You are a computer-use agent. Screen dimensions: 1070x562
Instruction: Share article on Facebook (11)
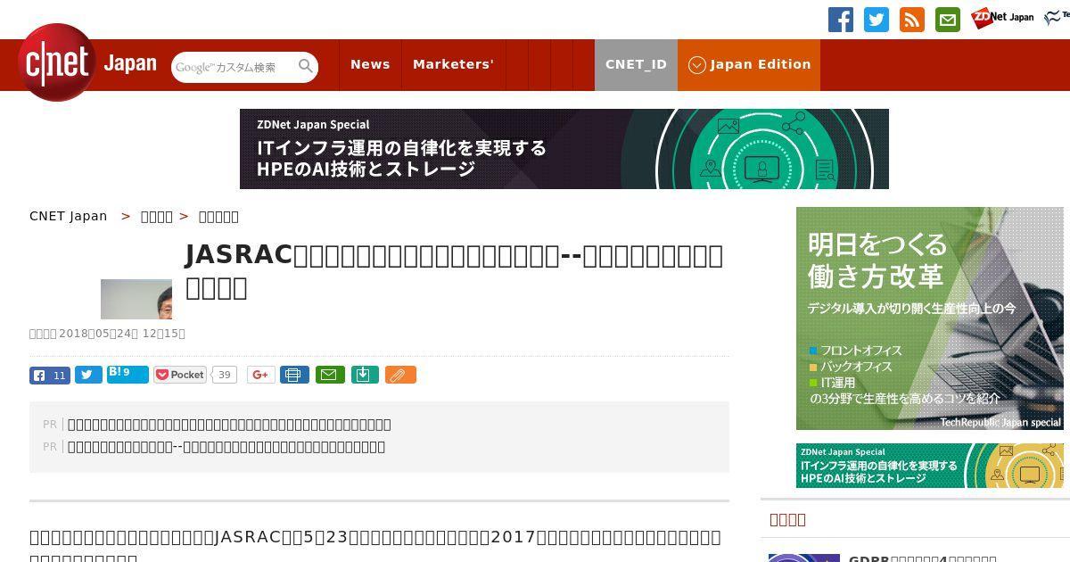50,376
